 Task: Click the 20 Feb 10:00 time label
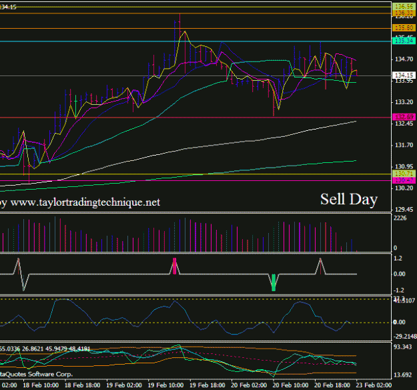291,385
